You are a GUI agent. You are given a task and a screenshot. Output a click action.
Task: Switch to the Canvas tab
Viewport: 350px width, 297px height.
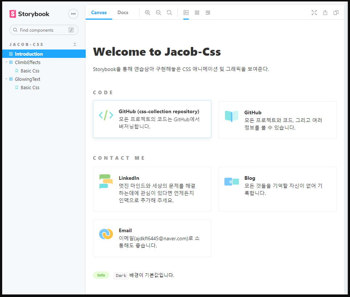tap(99, 12)
